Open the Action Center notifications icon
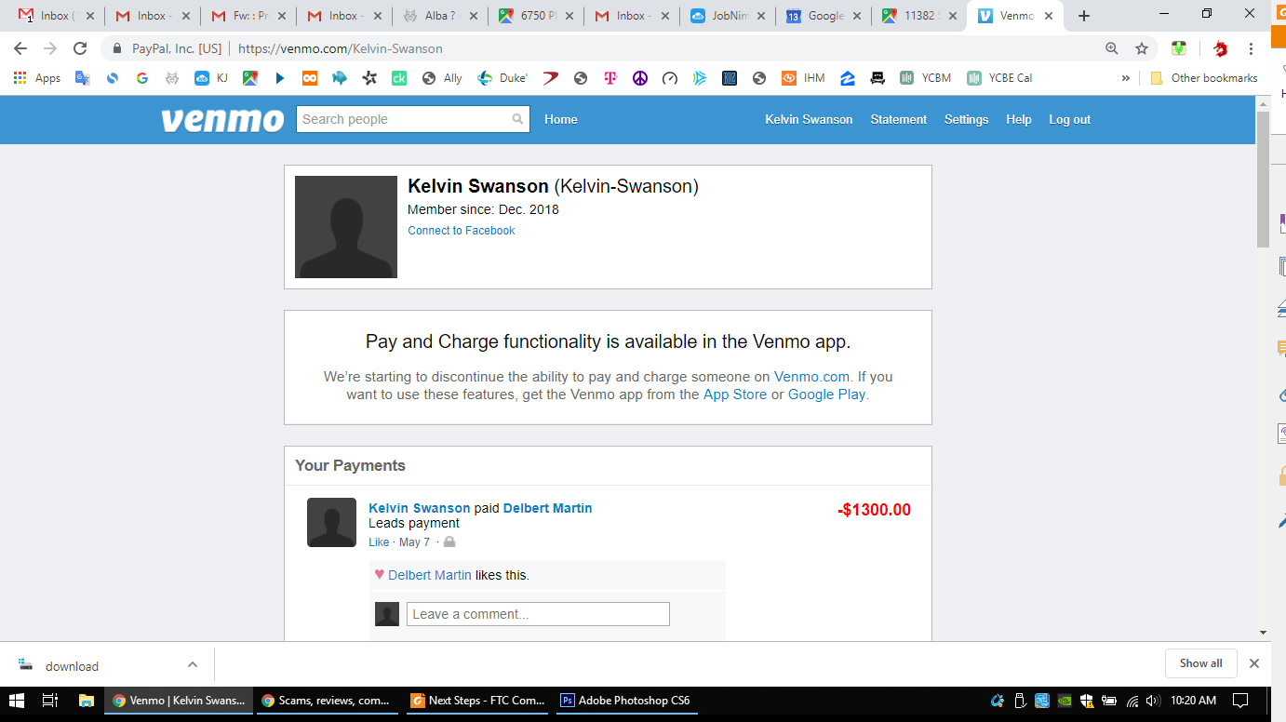 (1240, 701)
